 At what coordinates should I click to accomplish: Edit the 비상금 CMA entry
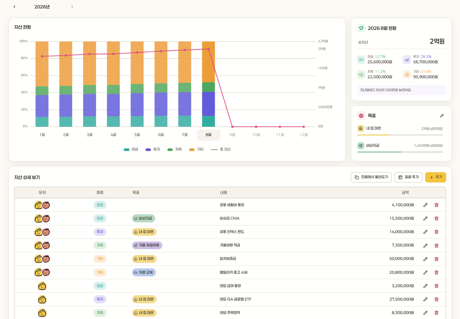[x=425, y=219]
